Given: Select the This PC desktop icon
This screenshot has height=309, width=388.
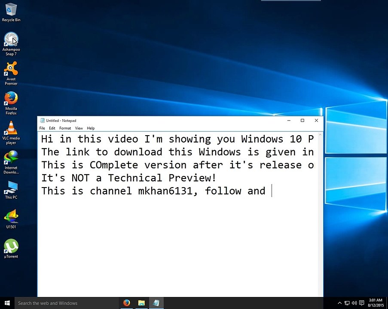Looking at the screenshot, I should point(11,190).
